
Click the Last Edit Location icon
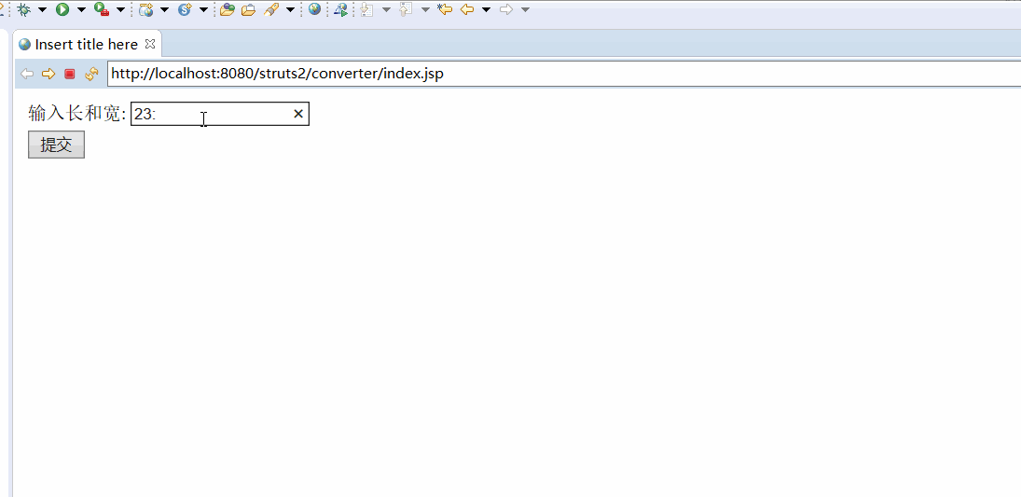[x=445, y=9]
